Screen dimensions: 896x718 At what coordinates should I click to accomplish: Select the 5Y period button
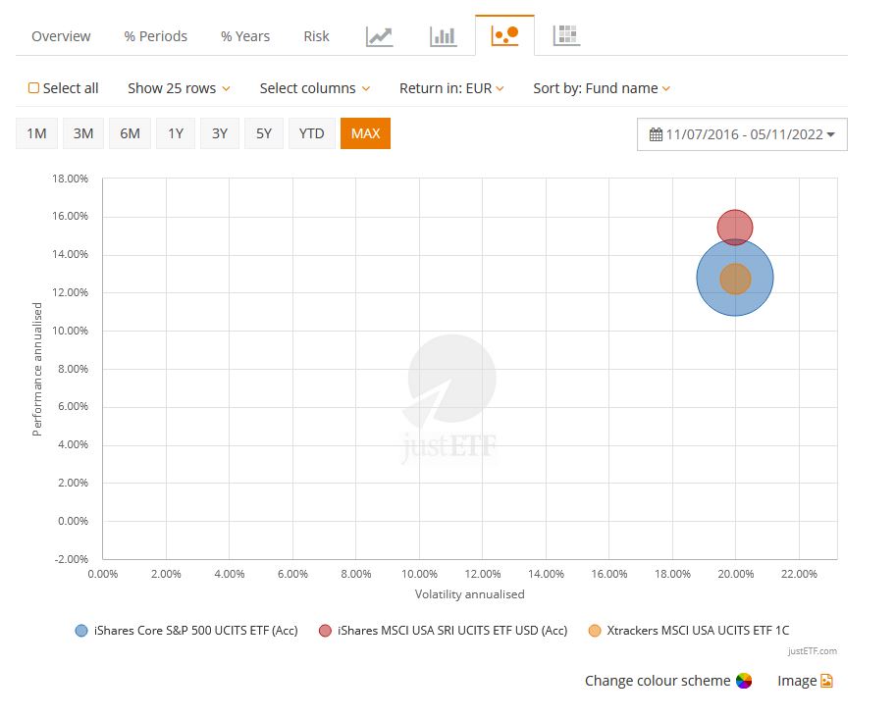pyautogui.click(x=264, y=133)
